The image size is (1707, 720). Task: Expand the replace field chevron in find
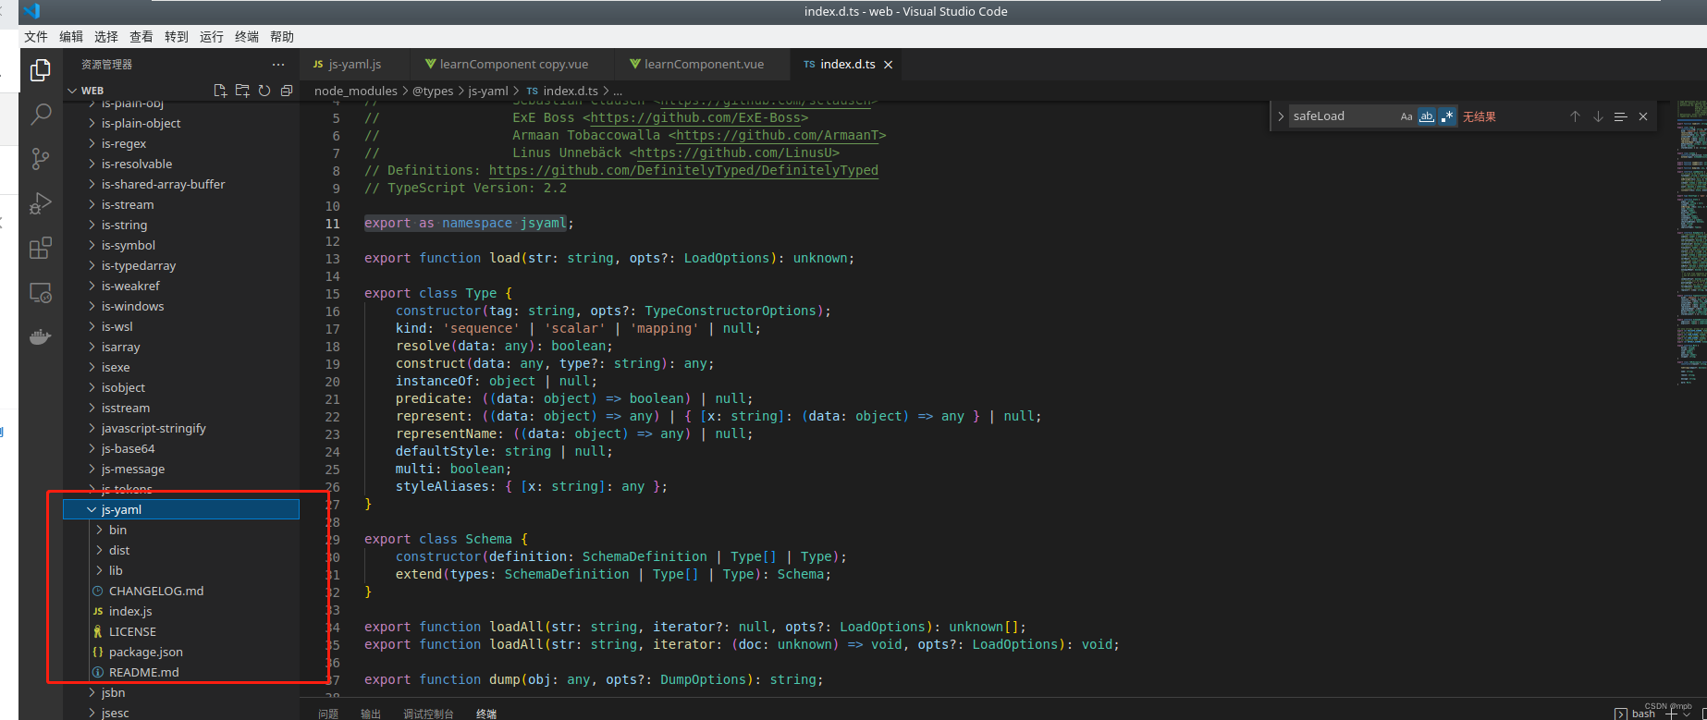pyautogui.click(x=1281, y=116)
